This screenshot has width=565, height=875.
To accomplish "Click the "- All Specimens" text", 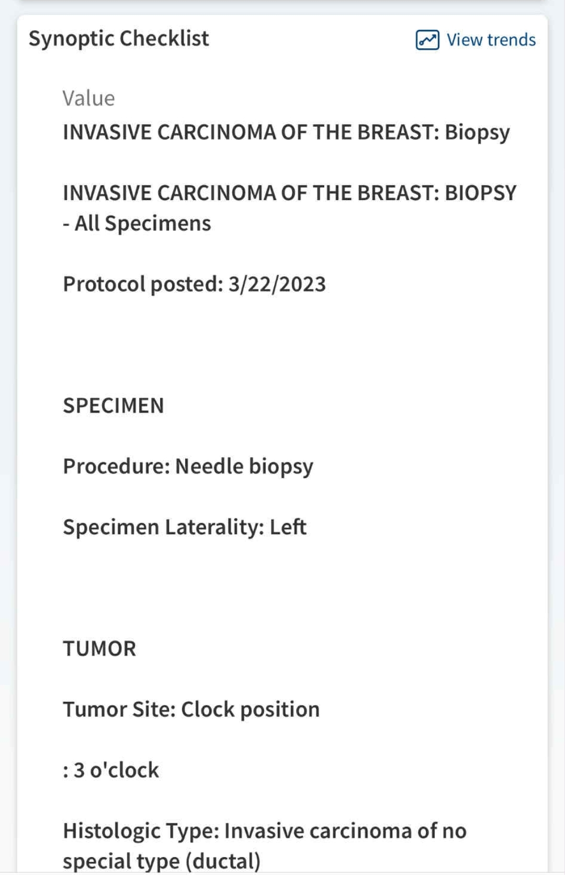I will pos(137,224).
